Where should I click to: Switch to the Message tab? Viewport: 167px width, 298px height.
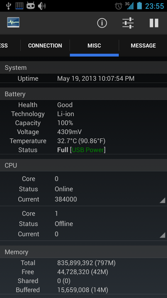pyautogui.click(x=143, y=46)
